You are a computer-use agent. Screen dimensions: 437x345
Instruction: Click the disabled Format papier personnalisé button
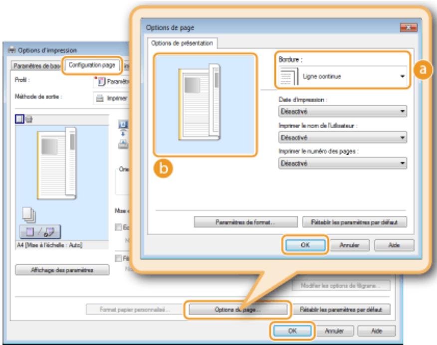coord(134,310)
